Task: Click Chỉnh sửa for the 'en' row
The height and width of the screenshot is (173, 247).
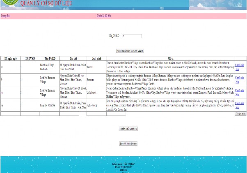Action: (240, 65)
